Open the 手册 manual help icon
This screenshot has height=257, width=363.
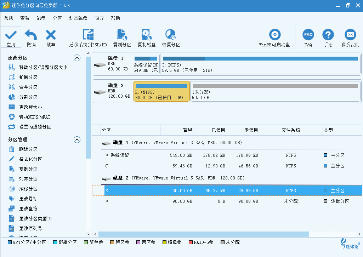(x=328, y=35)
